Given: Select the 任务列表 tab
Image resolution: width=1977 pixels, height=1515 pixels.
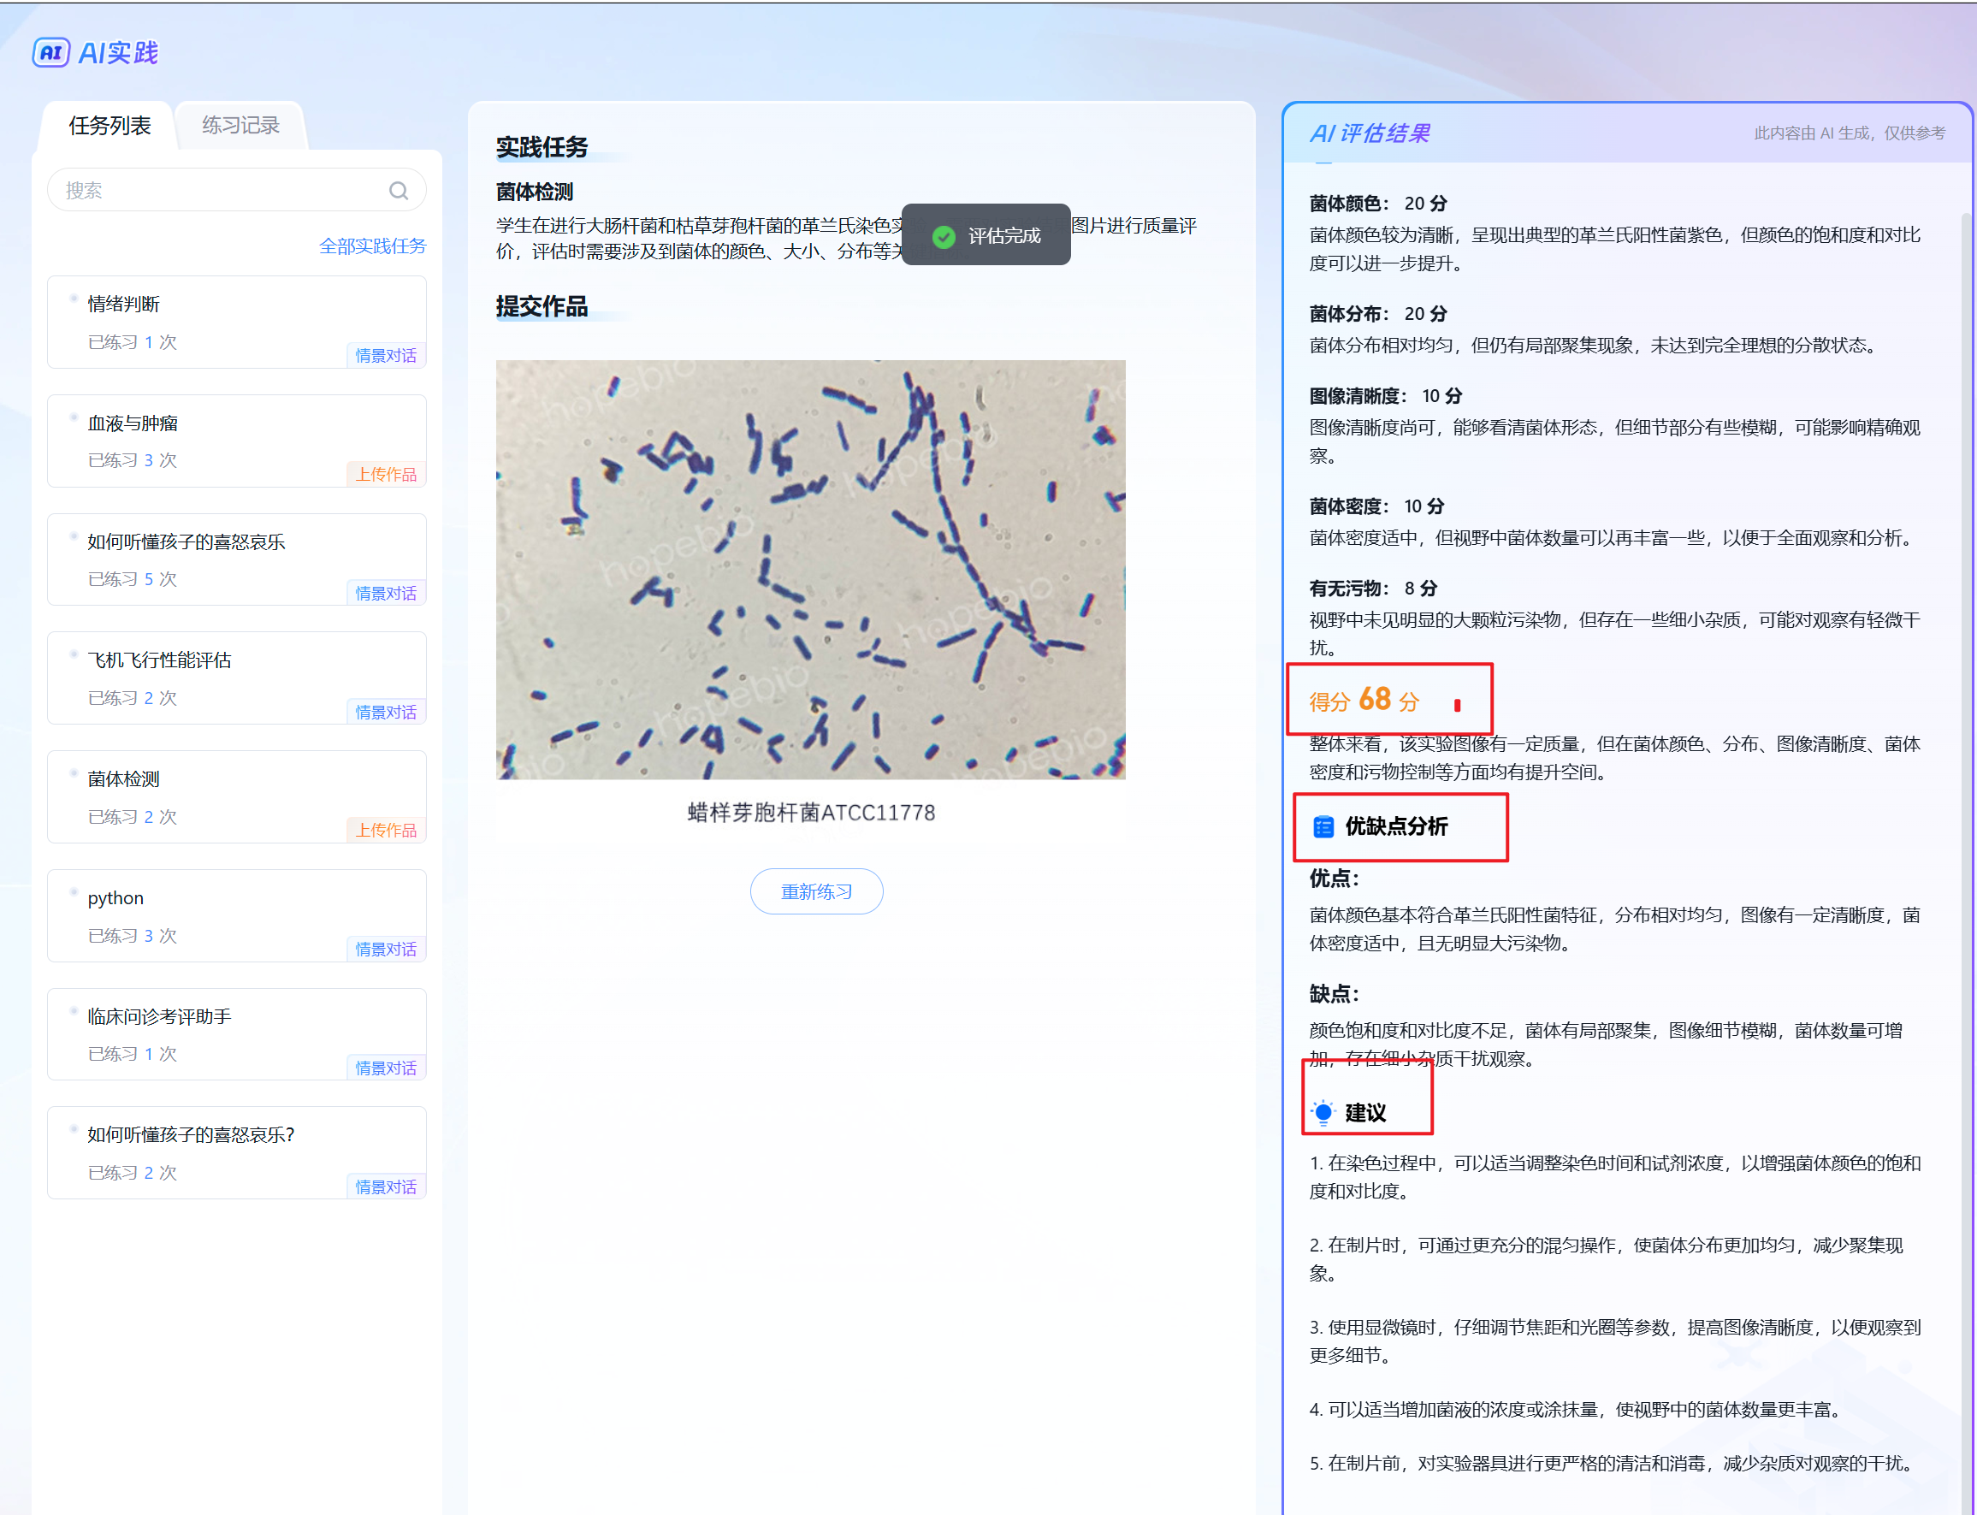Looking at the screenshot, I should [110, 126].
